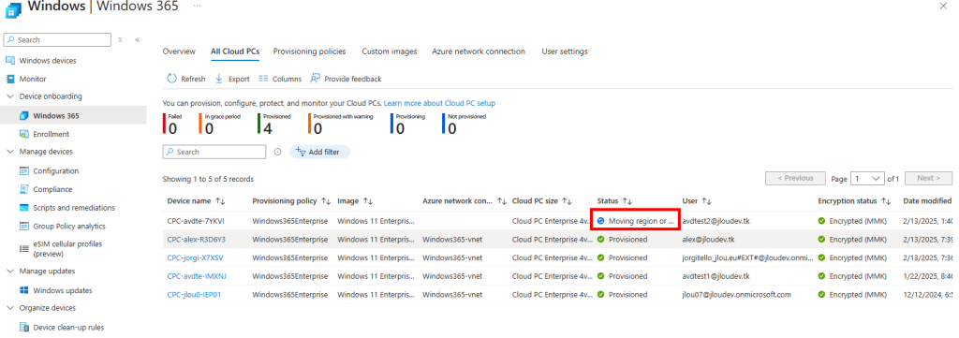959x338 pixels.
Task: Click the Previous page button
Action: coord(795,179)
